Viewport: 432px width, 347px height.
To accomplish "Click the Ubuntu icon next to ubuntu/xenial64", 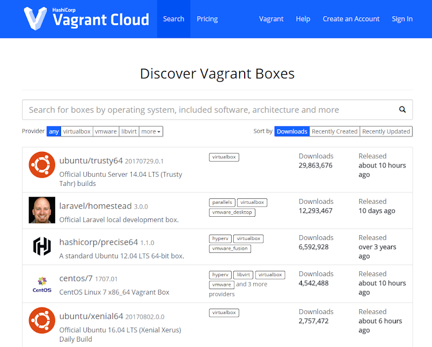I will (x=42, y=320).
